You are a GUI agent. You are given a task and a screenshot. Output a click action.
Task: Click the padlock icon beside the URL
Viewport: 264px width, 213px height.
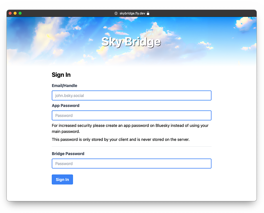[148, 13]
